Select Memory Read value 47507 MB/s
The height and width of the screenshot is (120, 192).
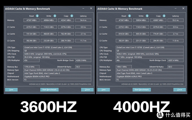[31, 20]
